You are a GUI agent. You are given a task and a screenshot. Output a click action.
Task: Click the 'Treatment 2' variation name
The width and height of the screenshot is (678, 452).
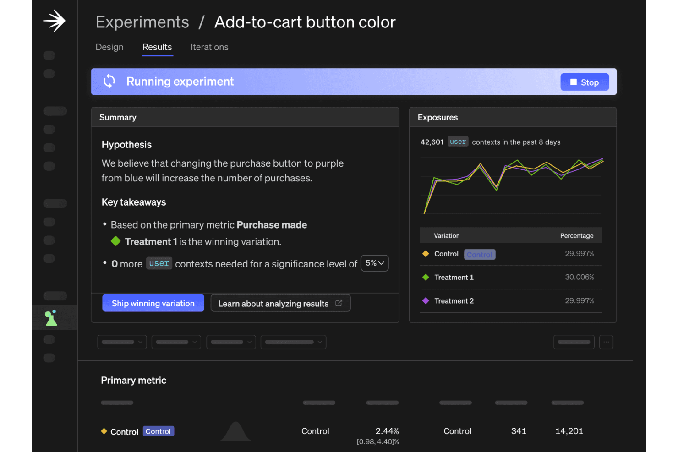point(454,301)
